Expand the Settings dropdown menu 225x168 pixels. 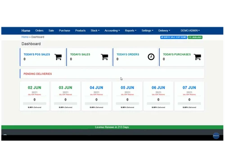point(147,30)
